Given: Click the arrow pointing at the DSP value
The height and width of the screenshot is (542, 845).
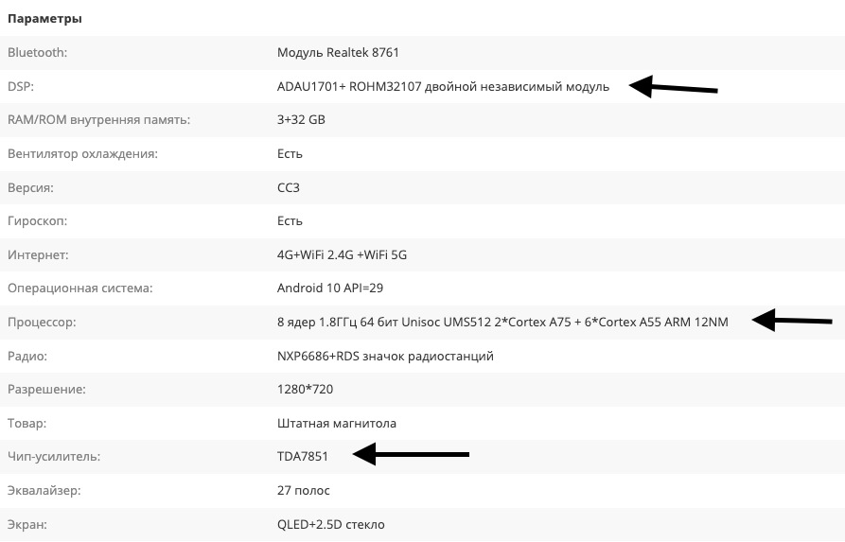Looking at the screenshot, I should (674, 88).
